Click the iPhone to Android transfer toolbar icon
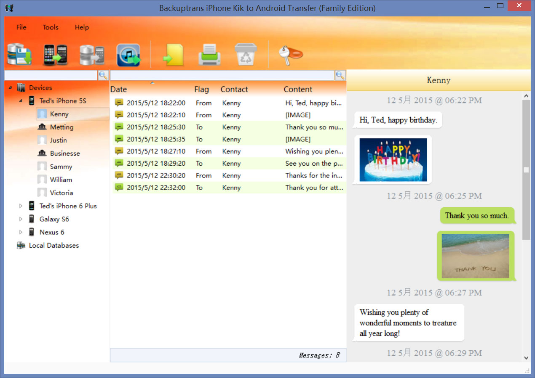Image resolution: width=535 pixels, height=378 pixels. point(56,55)
